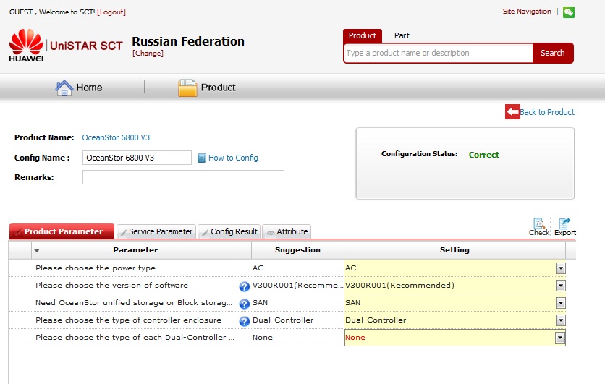
Task: Click pencil icon on Config Result tab
Action: click(206, 232)
